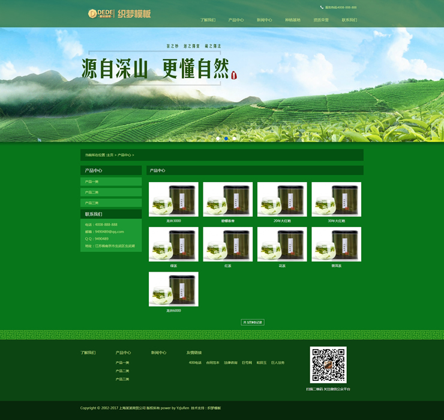Open the 法律咨询 friendly link in footer
The width and height of the screenshot is (444, 420).
pyautogui.click(x=231, y=362)
